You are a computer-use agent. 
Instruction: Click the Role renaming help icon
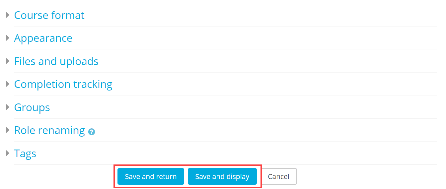(x=92, y=132)
